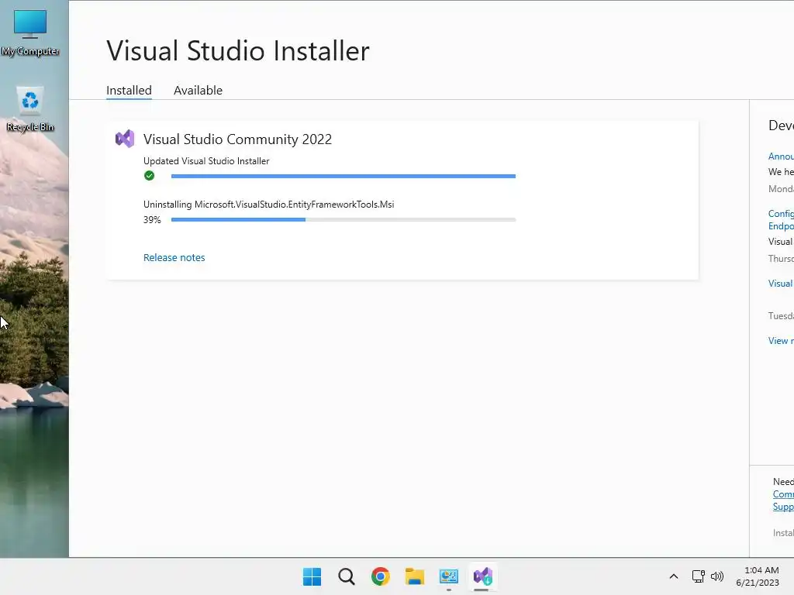The image size is (794, 595).
Task: Switch to the Installed tab
Action: 129,90
